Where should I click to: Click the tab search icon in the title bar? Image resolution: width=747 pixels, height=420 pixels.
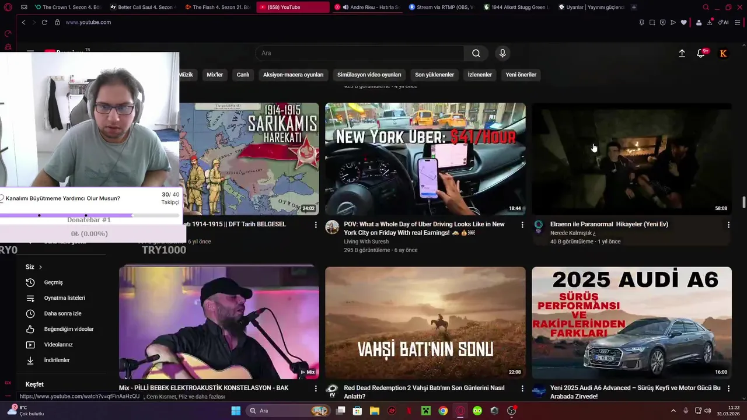click(706, 7)
